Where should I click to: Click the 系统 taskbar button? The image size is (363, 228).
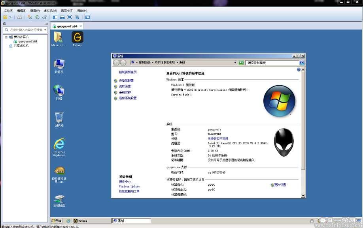point(131,221)
